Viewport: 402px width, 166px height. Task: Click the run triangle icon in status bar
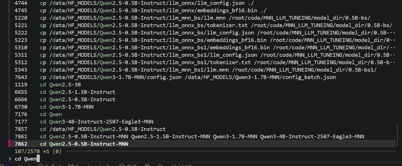(x=161, y=165)
